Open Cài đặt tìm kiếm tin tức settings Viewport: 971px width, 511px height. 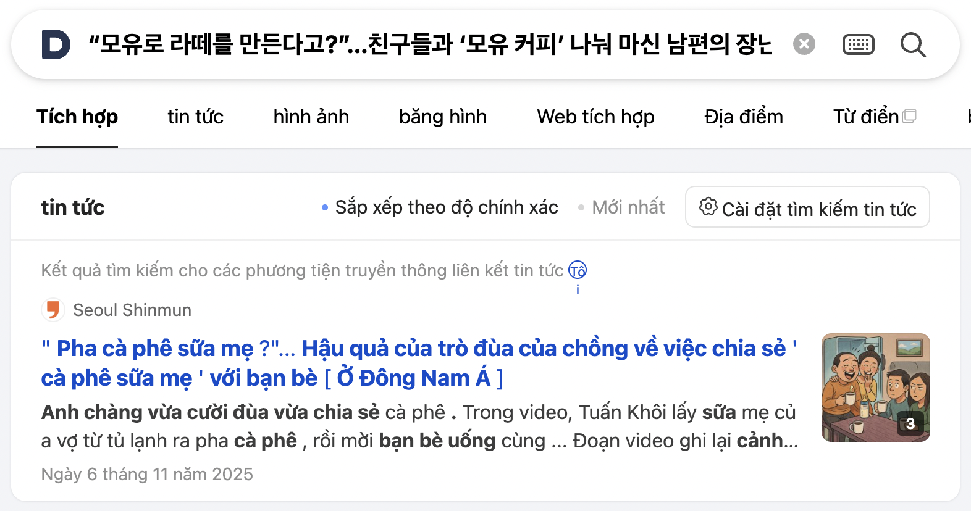(x=807, y=209)
